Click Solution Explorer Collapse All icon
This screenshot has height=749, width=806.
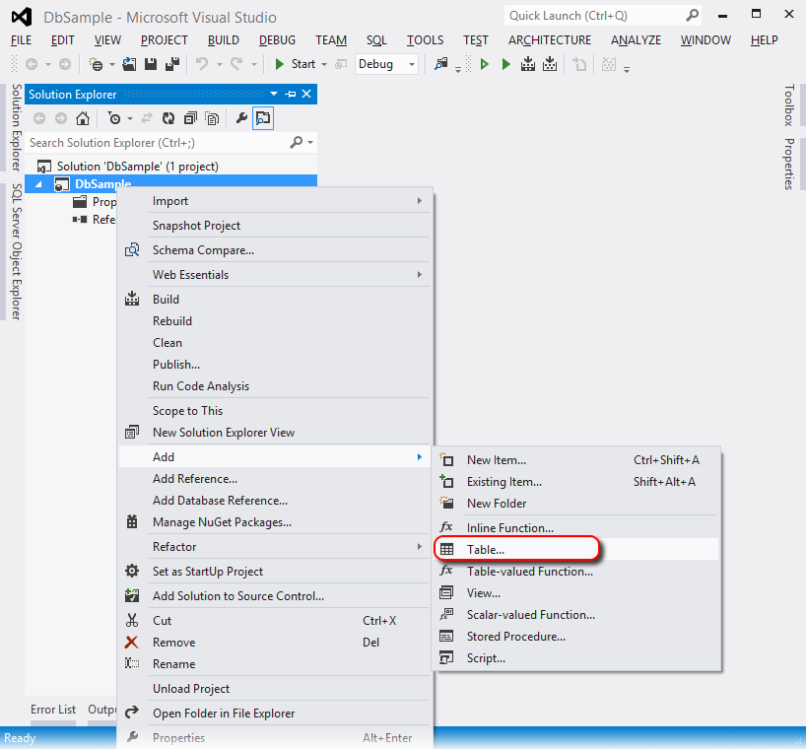click(x=190, y=118)
